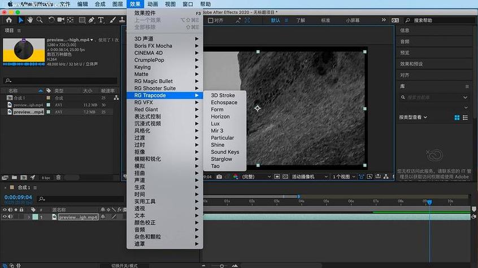Screen dimensions: 478x268
Task: Show more workspaces with double chevron
Action: [x=384, y=20]
